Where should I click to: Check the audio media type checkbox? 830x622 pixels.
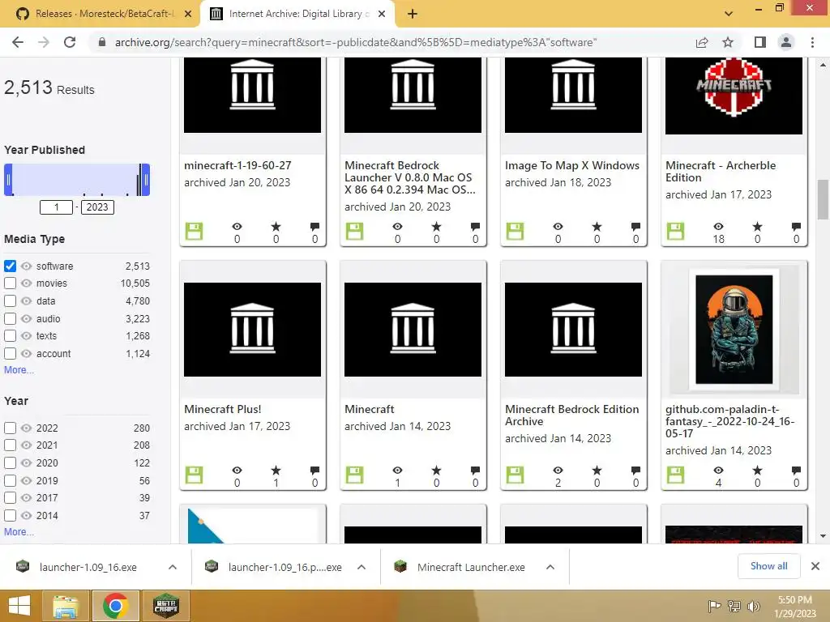10,318
